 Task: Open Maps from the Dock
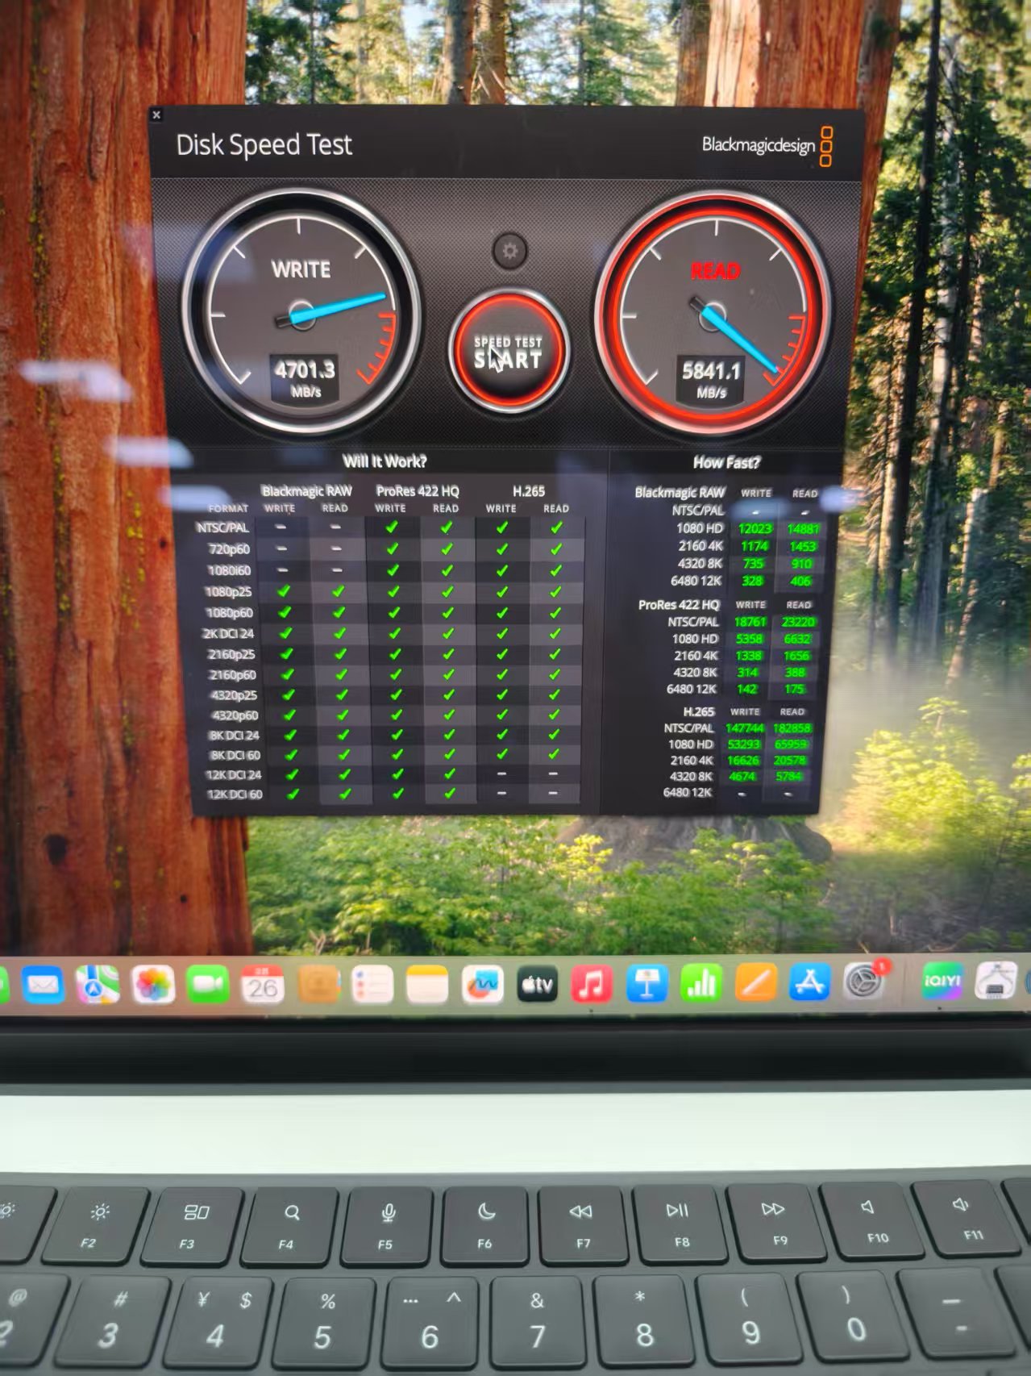click(98, 985)
